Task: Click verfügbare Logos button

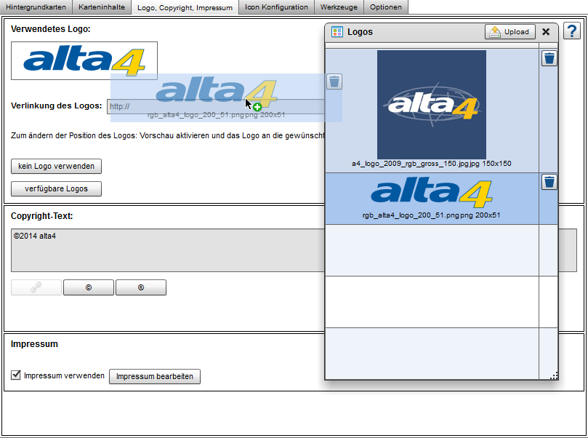Action: coord(56,188)
